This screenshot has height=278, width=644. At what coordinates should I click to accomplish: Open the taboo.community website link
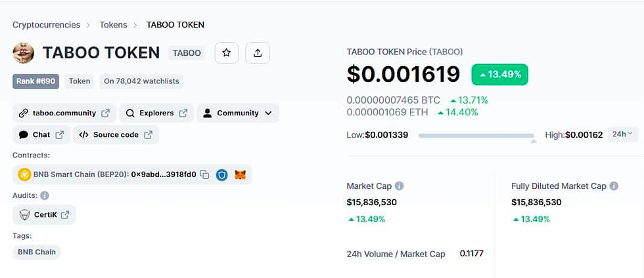point(64,113)
